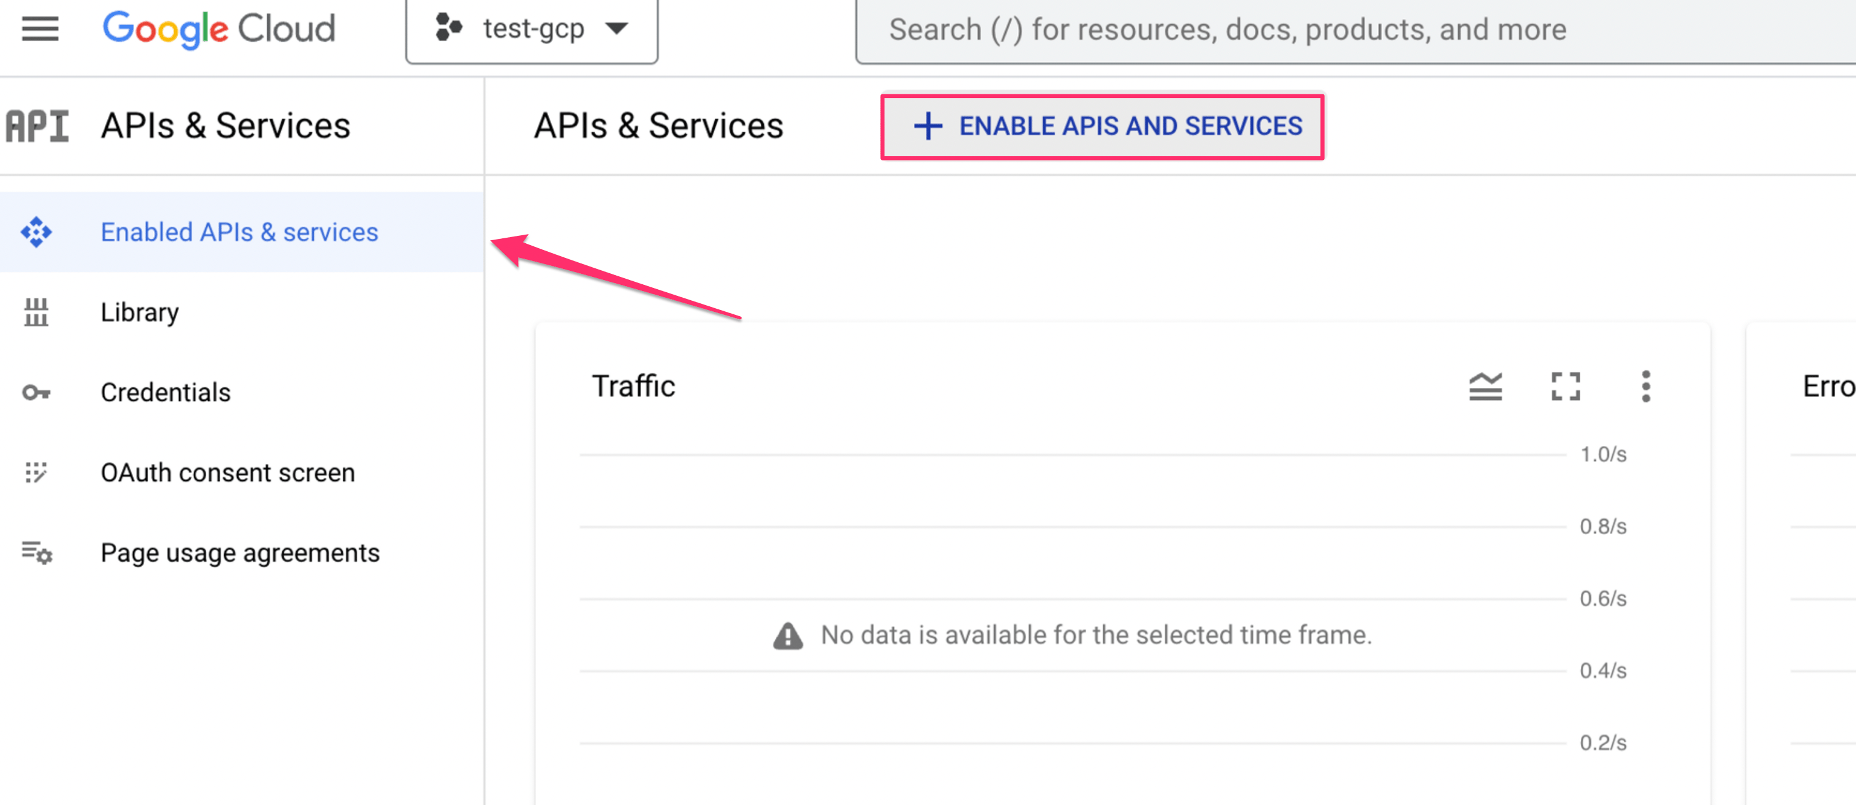Click the 0.4/s axis label
The height and width of the screenshot is (805, 1856).
click(x=1603, y=670)
